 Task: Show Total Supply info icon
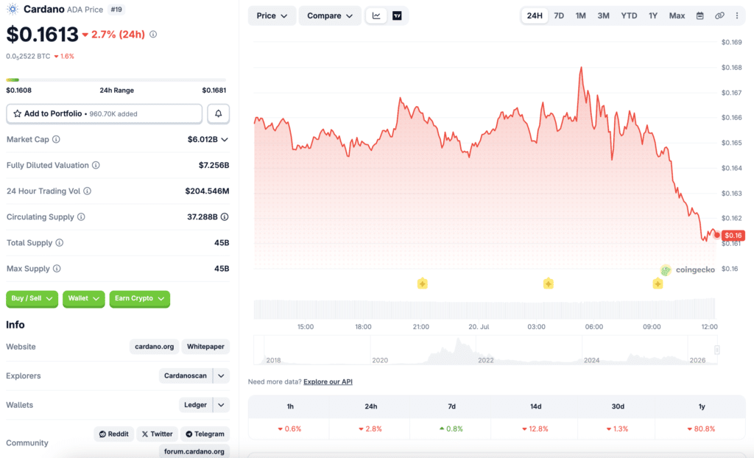coord(59,242)
